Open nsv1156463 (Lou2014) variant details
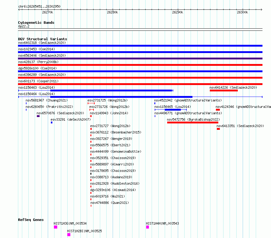 point(37,87)
